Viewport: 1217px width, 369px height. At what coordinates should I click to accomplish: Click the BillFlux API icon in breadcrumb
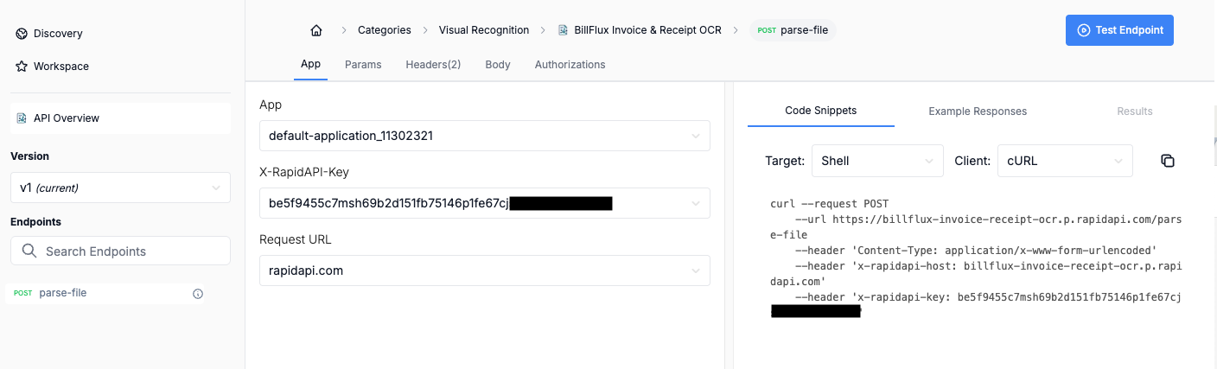pyautogui.click(x=564, y=30)
